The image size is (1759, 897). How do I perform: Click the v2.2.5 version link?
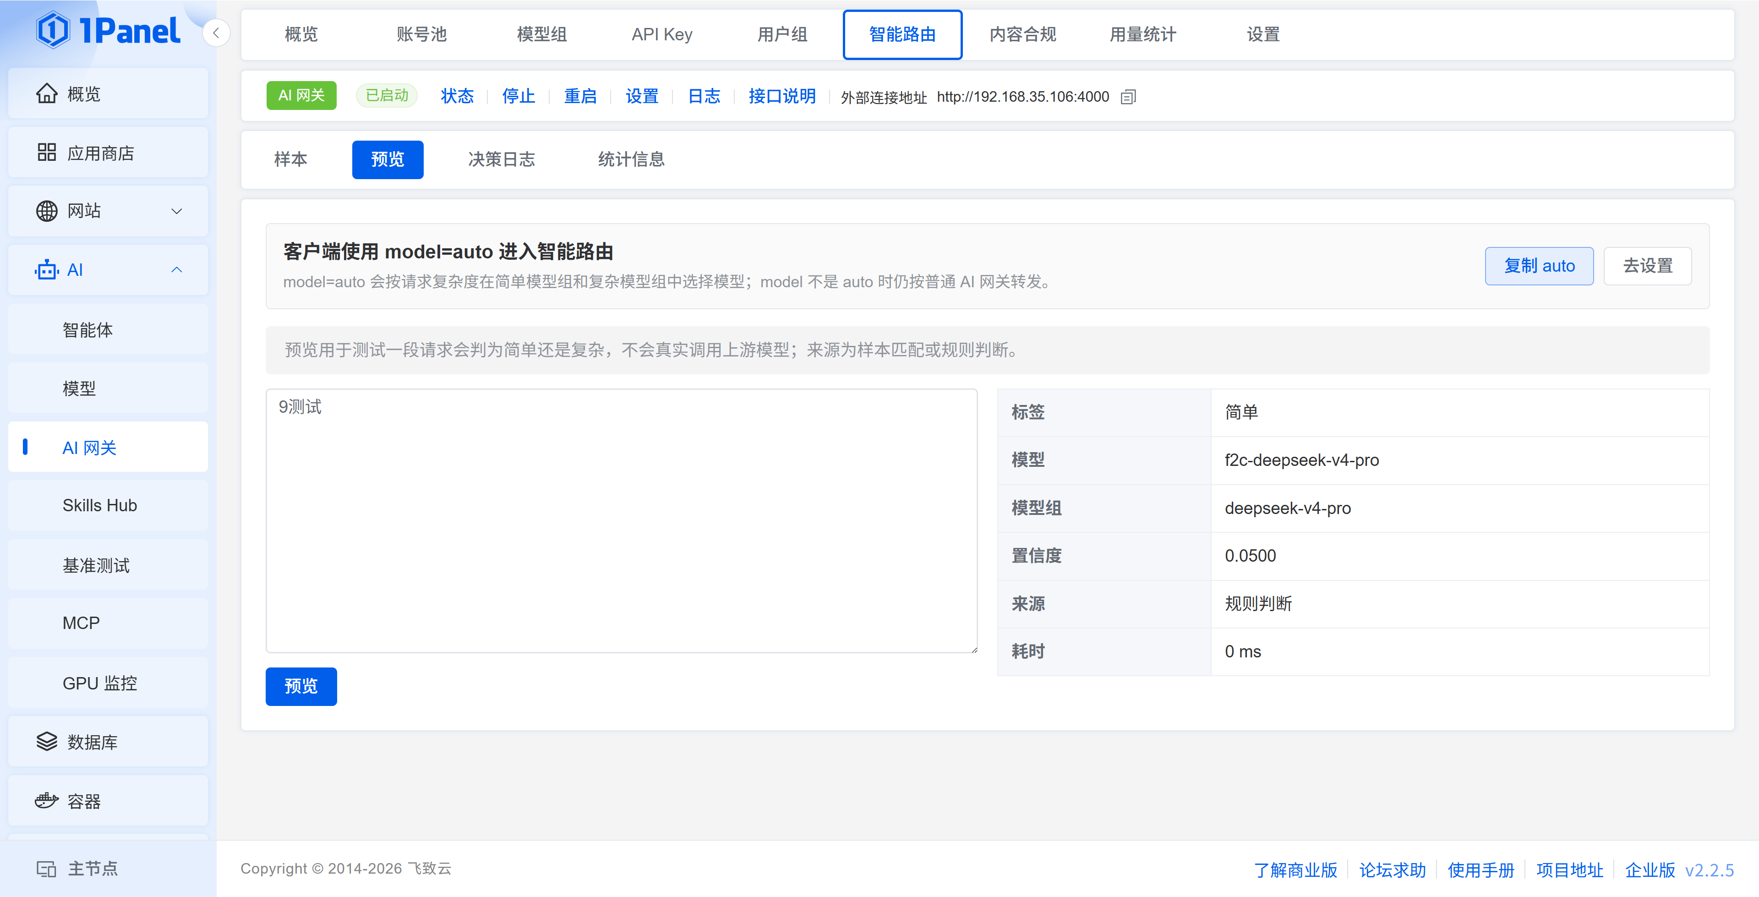point(1709,870)
